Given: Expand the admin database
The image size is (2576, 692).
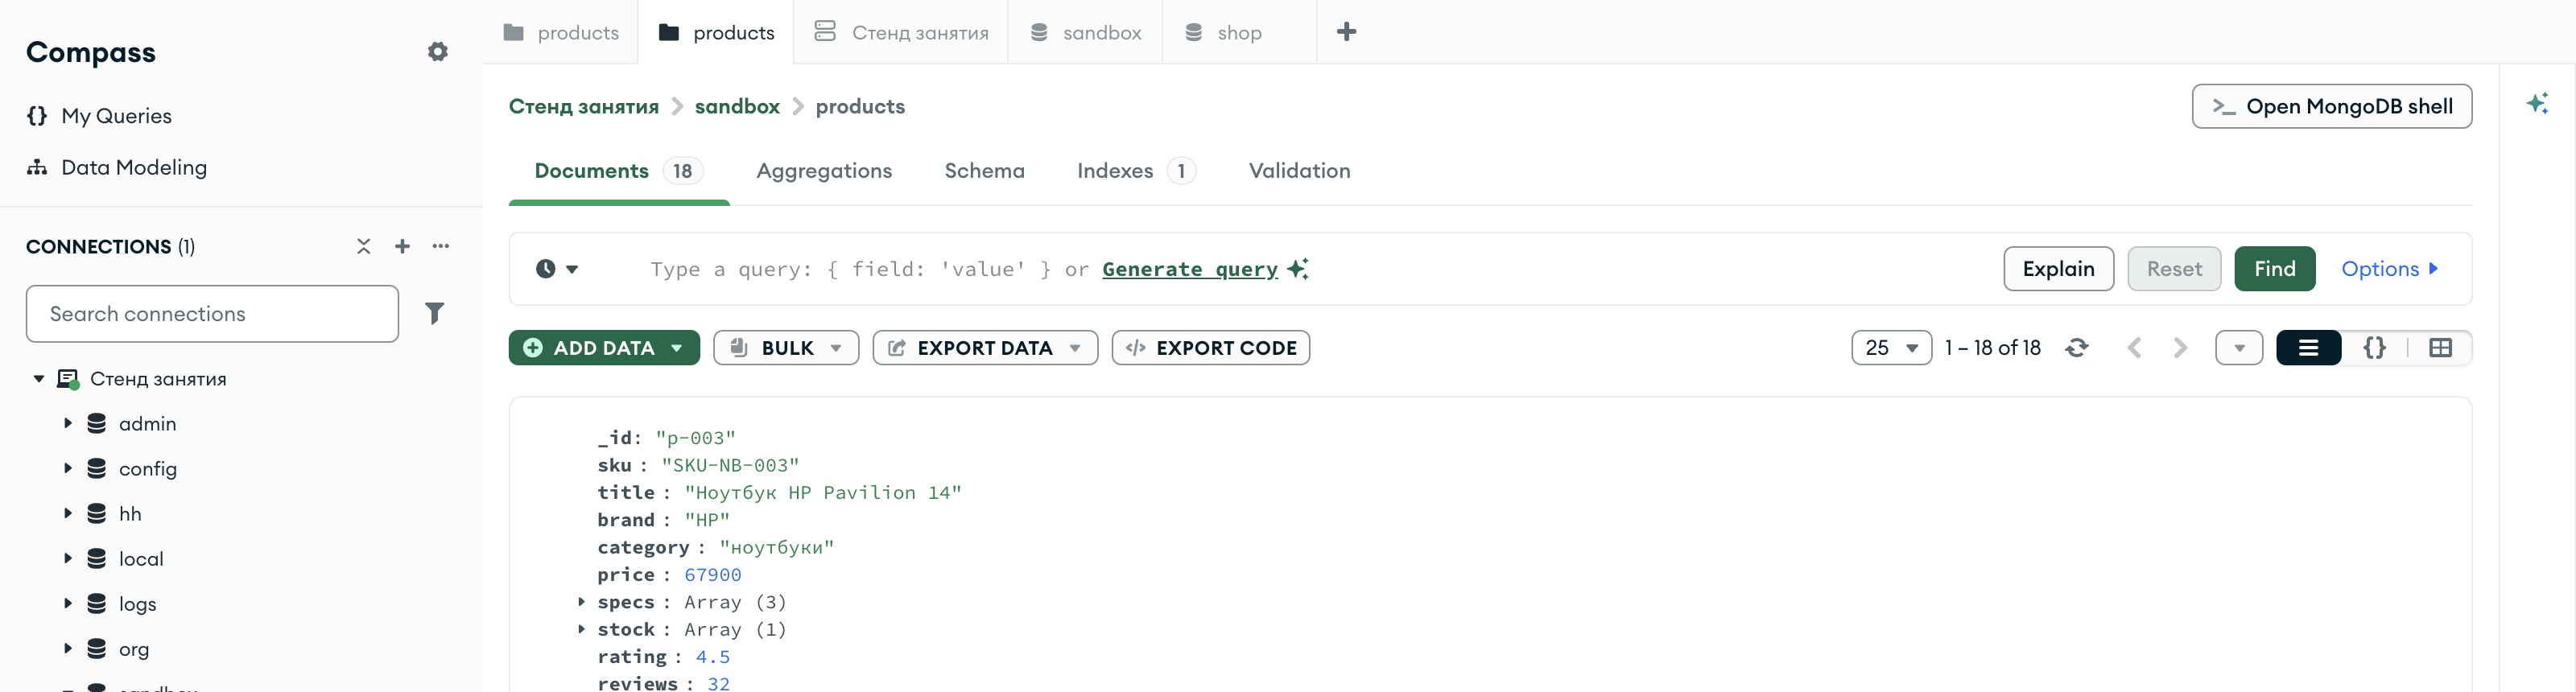Looking at the screenshot, I should (x=68, y=423).
